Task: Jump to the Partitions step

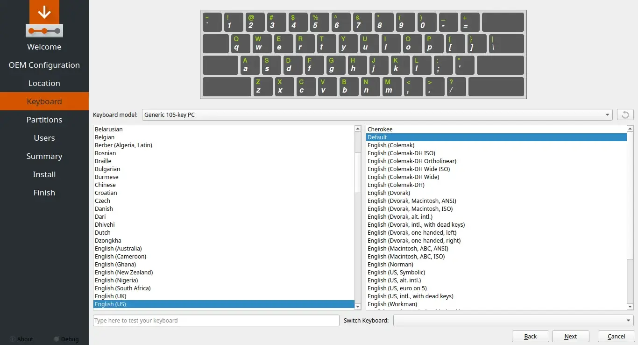Action: (x=44, y=120)
